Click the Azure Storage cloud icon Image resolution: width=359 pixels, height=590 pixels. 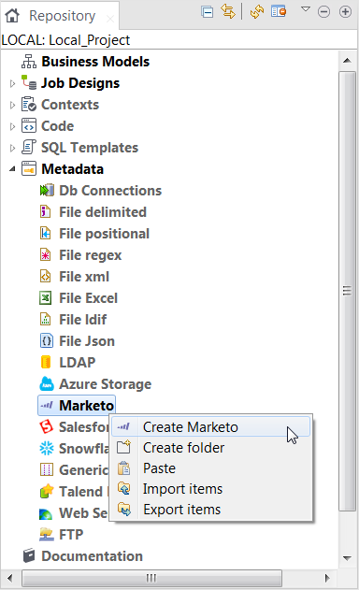coord(47,383)
